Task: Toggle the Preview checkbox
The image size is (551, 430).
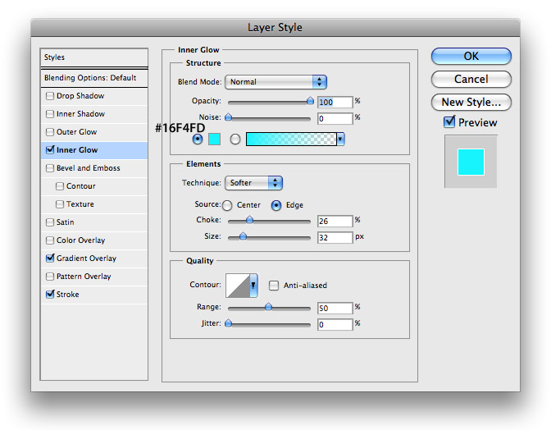Action: point(449,122)
